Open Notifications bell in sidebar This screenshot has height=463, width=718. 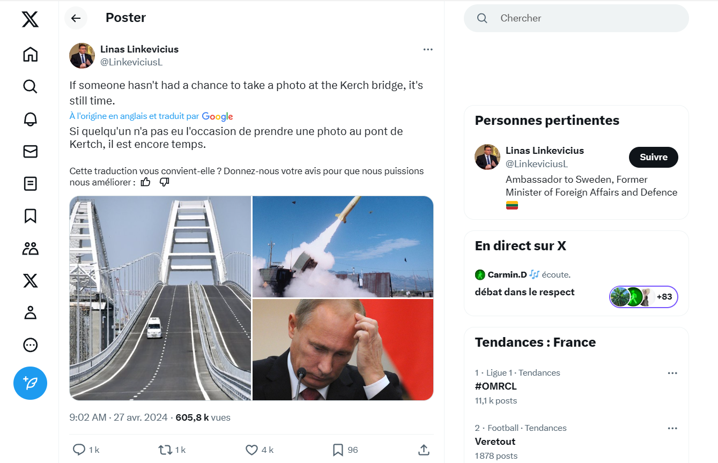30,119
